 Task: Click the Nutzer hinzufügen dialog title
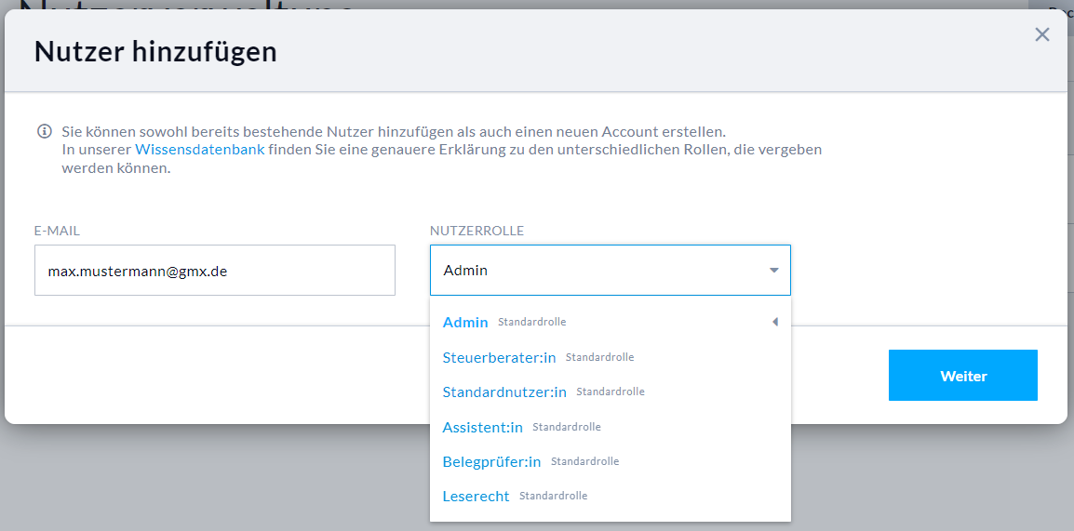[x=155, y=51]
